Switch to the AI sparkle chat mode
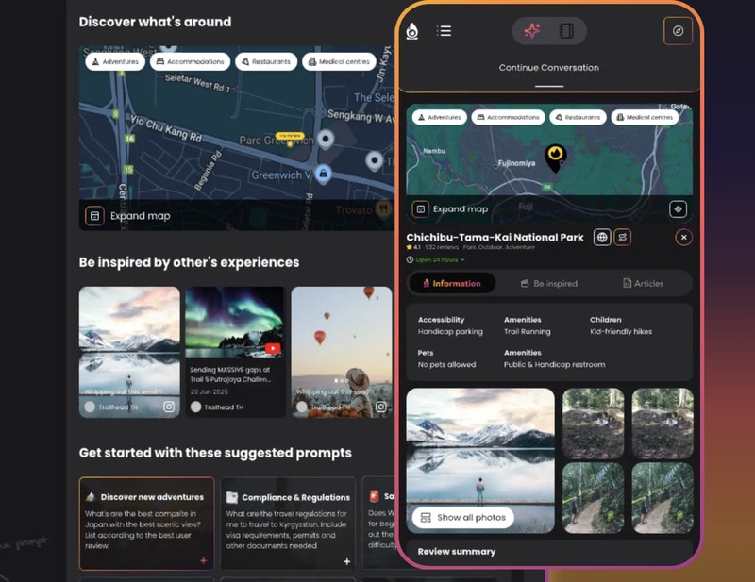 pos(532,31)
